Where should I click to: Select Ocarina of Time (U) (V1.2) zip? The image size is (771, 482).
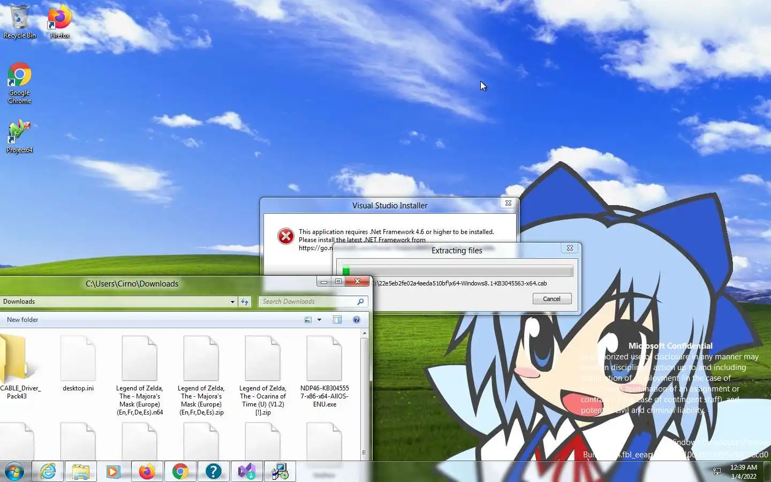[263, 376]
